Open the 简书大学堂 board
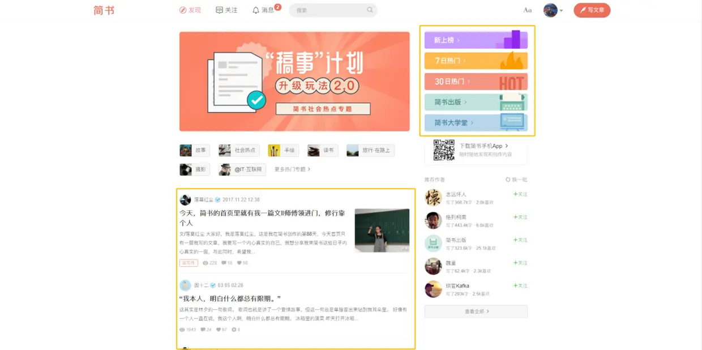This screenshot has width=702, height=350. tap(476, 122)
